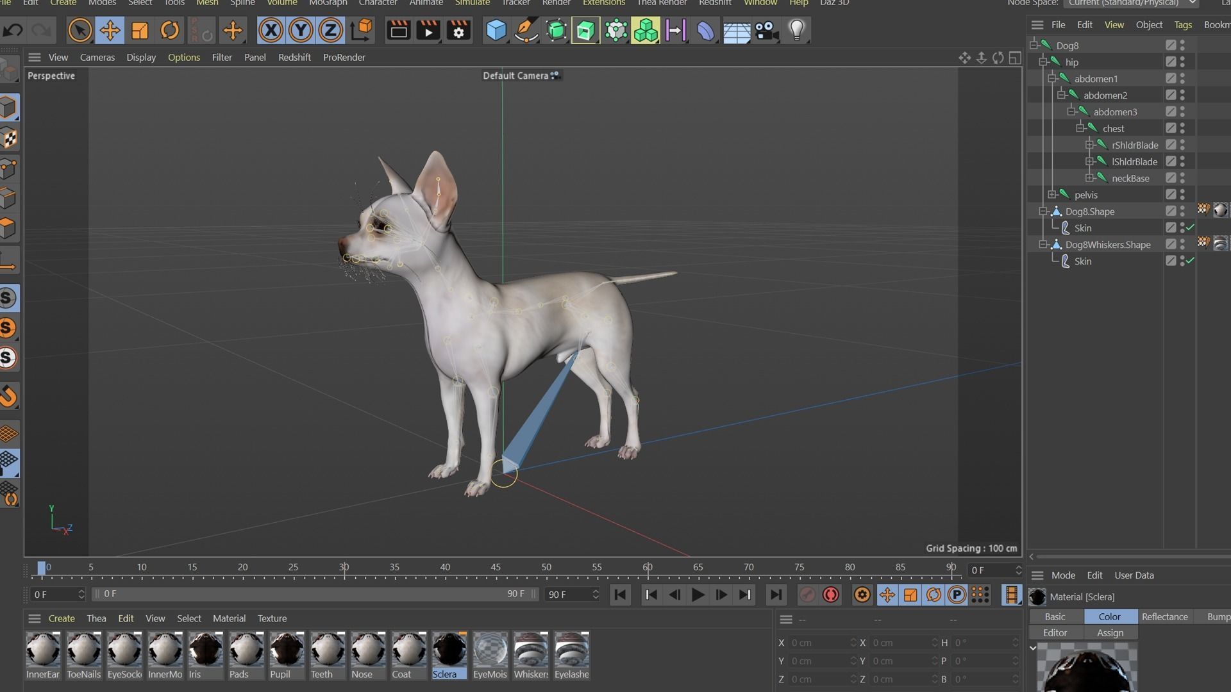Click Render View clapperboard icon
Image resolution: width=1231 pixels, height=692 pixels.
click(x=398, y=30)
